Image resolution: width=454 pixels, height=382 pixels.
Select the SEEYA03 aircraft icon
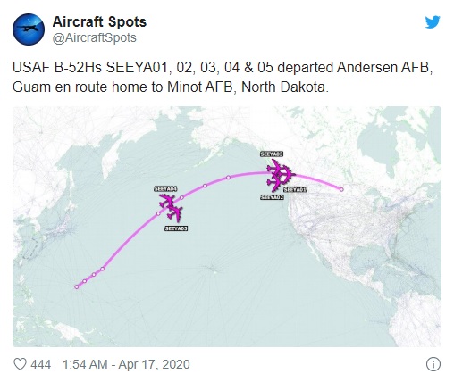coord(275,167)
